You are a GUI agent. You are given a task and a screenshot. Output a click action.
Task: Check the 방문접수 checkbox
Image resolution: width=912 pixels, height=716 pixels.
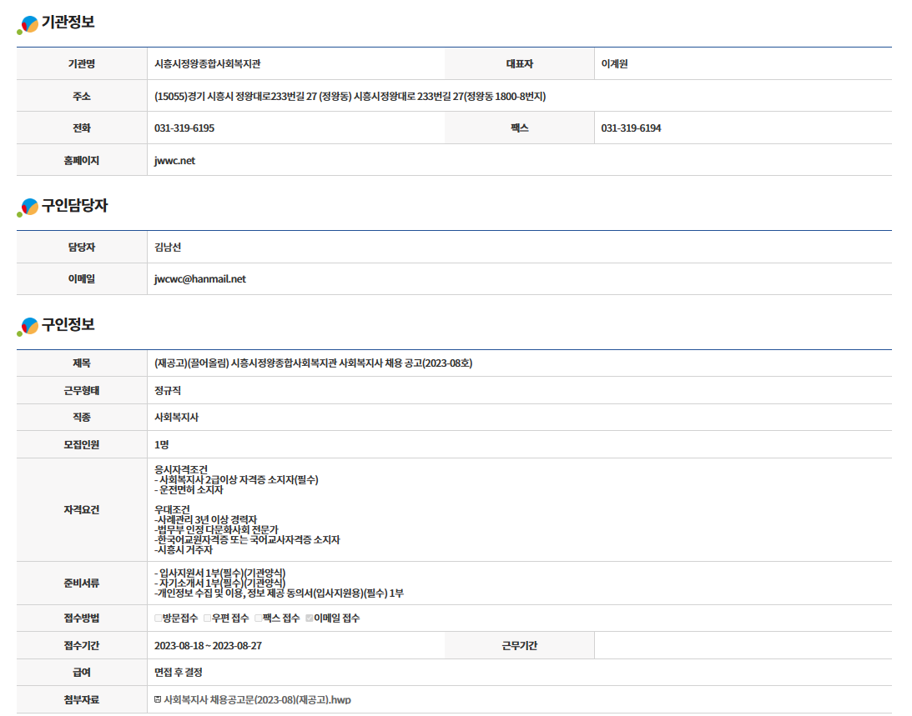[159, 618]
